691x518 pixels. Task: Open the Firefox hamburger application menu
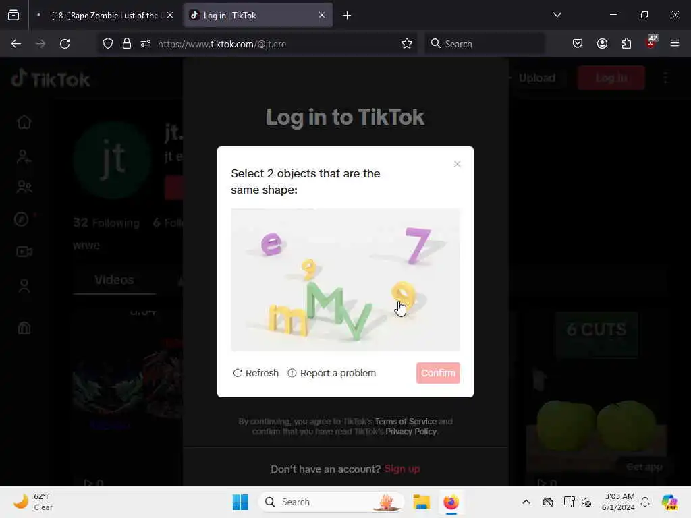[x=675, y=43]
